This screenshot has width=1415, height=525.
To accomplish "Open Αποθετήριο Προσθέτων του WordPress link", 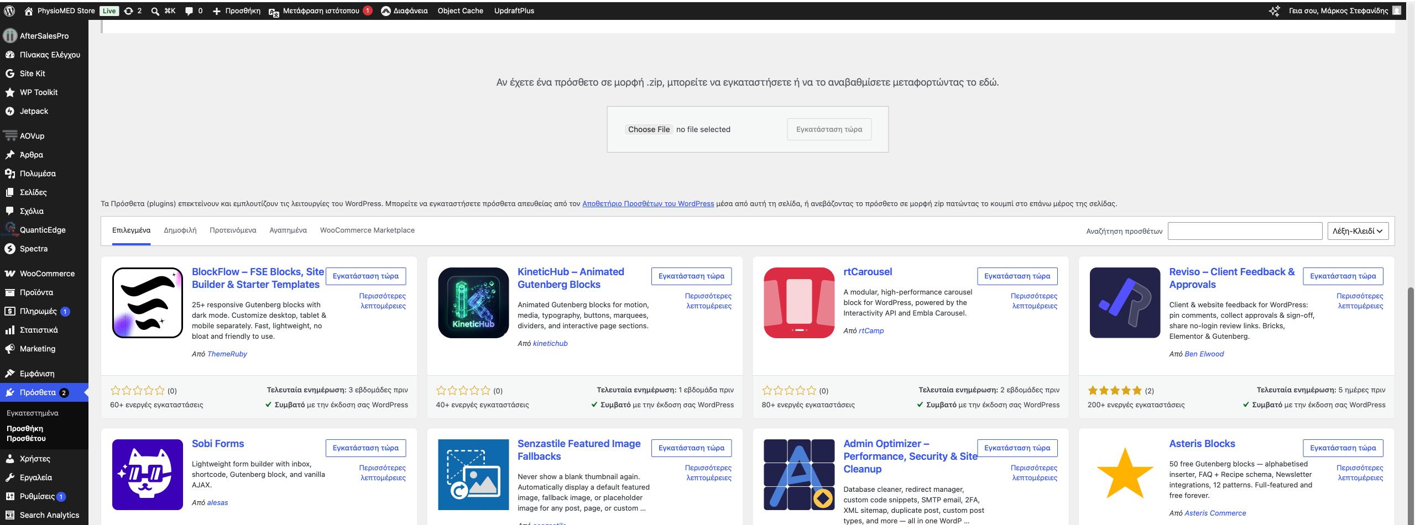I will click(x=648, y=203).
